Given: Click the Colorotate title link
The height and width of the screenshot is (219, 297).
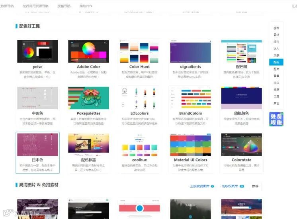Looking at the screenshot, I should coord(242,160).
